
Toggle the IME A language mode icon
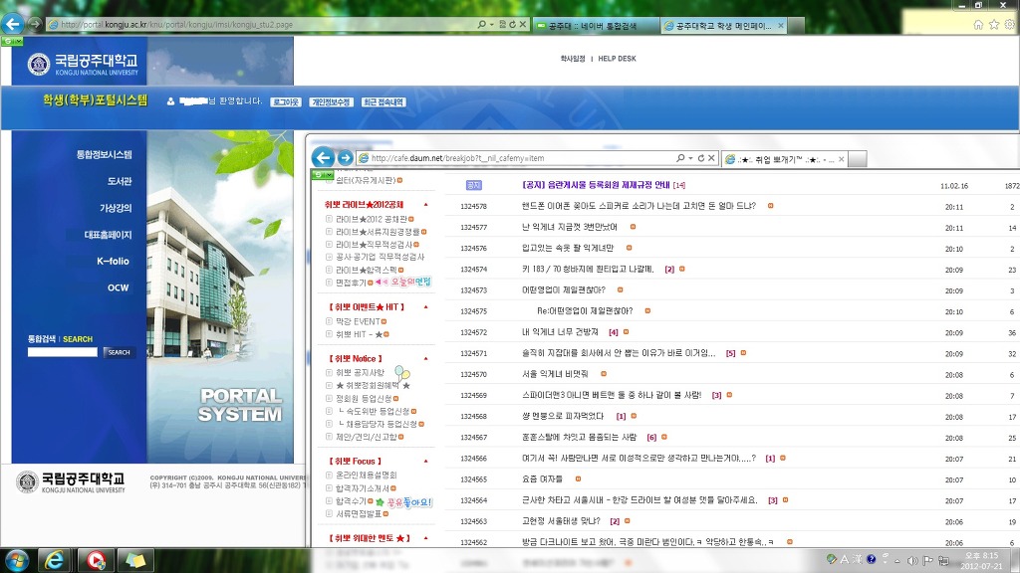pos(845,559)
